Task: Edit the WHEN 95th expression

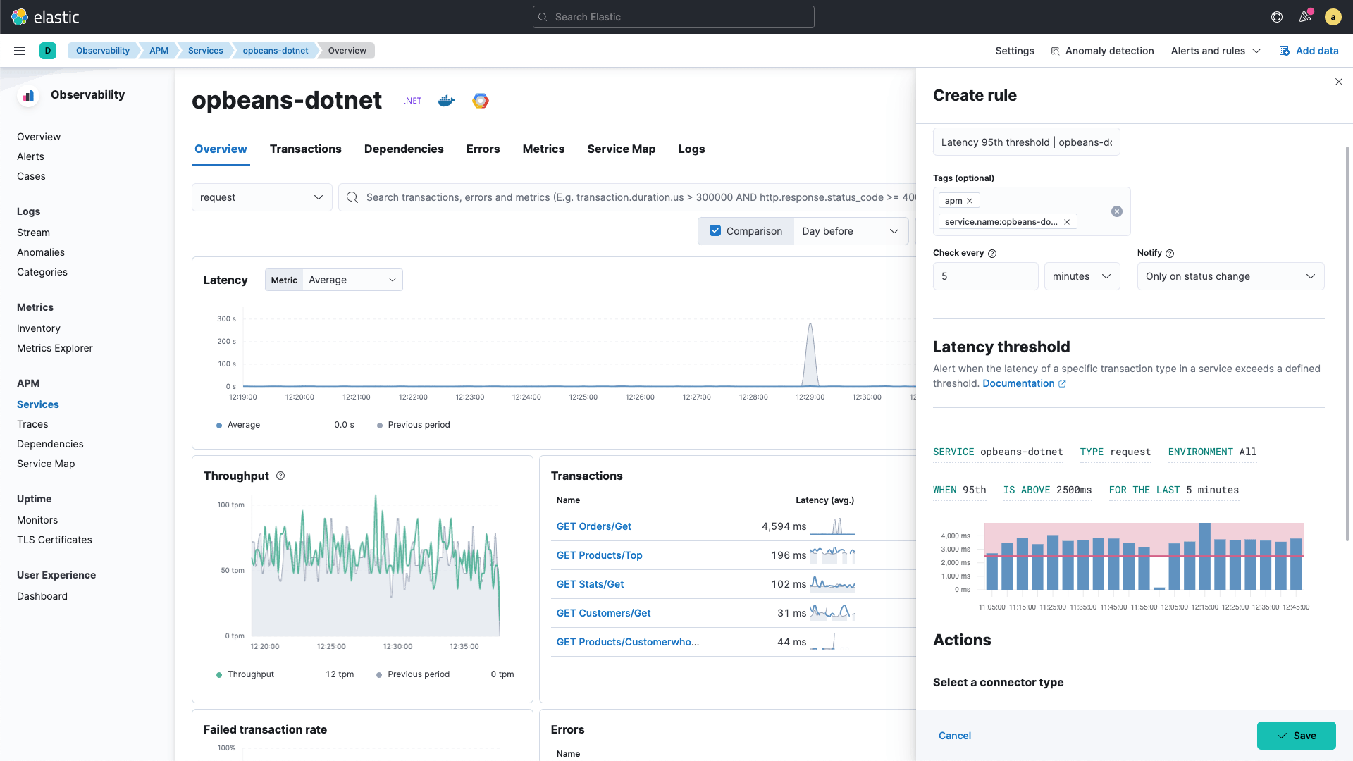Action: (959, 490)
